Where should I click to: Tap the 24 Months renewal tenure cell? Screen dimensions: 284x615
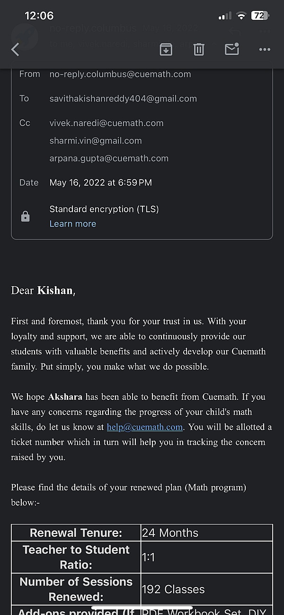pos(207,533)
